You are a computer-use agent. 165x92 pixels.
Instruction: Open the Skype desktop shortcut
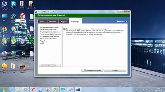13,5
